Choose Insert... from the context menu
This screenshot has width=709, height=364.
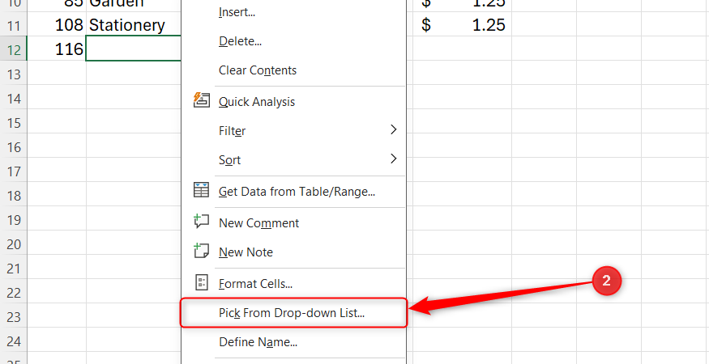pos(294,12)
